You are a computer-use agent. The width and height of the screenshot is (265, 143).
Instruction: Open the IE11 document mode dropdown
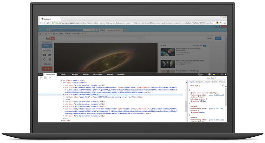pyautogui.click(x=202, y=74)
